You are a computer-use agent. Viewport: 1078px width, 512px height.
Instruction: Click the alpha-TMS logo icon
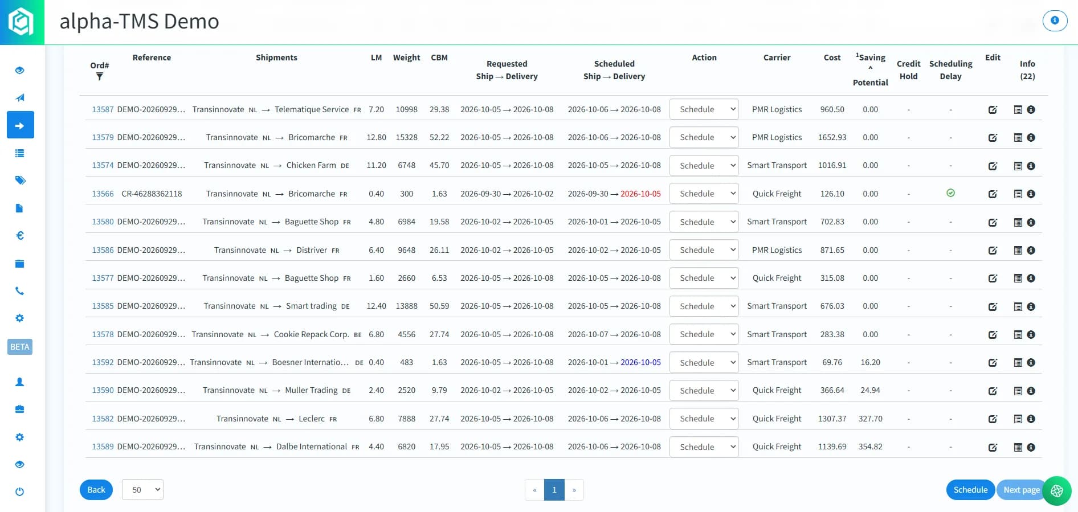pyautogui.click(x=22, y=22)
